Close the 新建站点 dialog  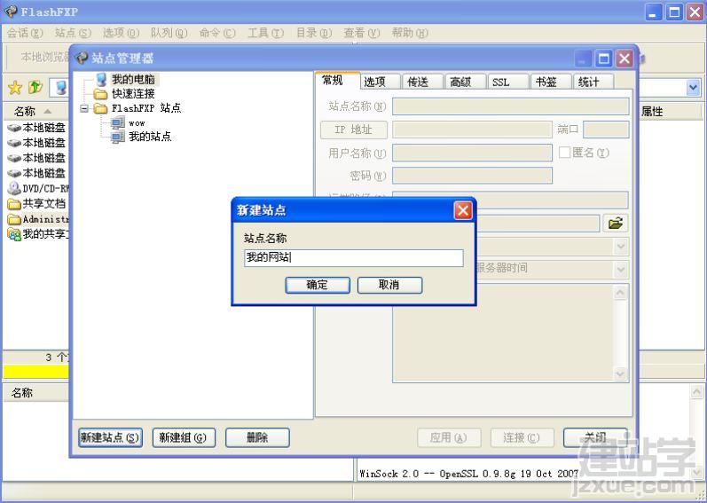pyautogui.click(x=463, y=210)
